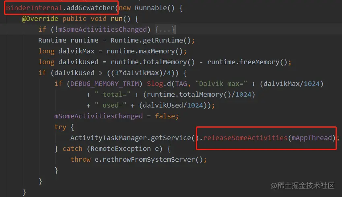Screen dimensions: 342x197
Task: Click the DEBUG_MEMORY_TRIM constant
Action: (x=105, y=84)
